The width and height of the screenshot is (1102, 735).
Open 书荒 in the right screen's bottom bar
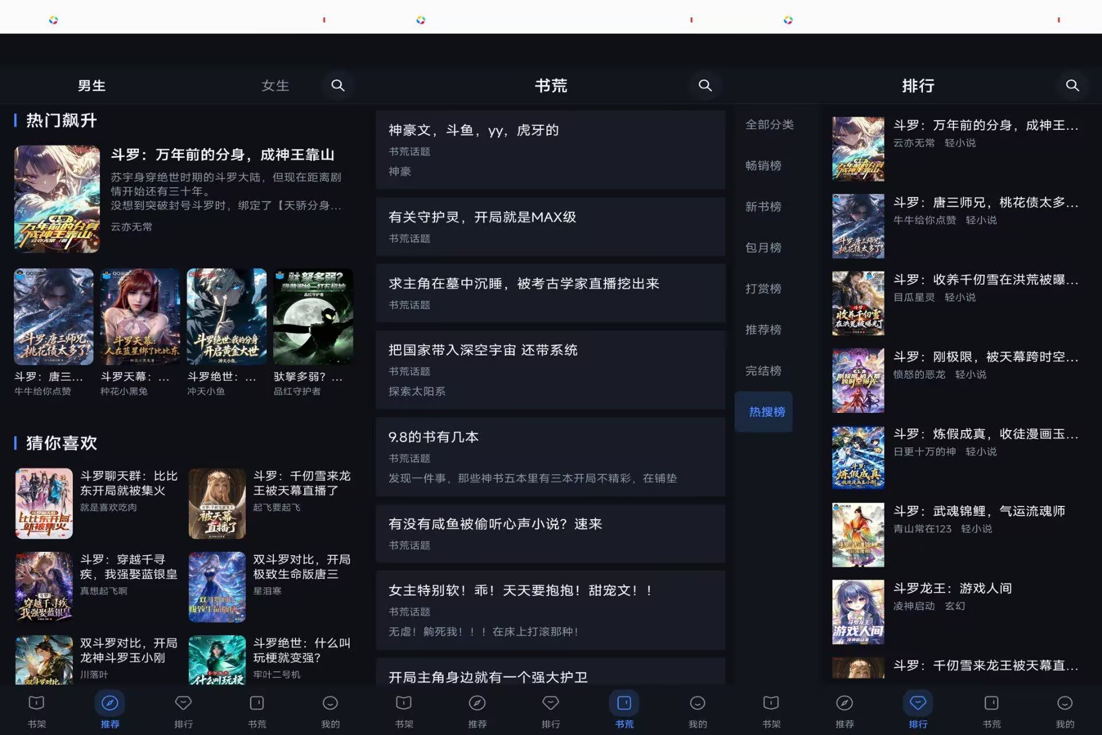tap(992, 711)
